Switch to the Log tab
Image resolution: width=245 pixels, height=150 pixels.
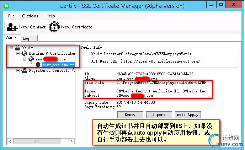click(x=29, y=38)
